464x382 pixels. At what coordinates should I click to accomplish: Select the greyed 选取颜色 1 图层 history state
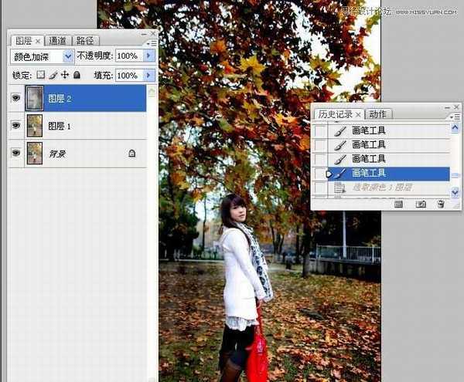pyautogui.click(x=389, y=188)
